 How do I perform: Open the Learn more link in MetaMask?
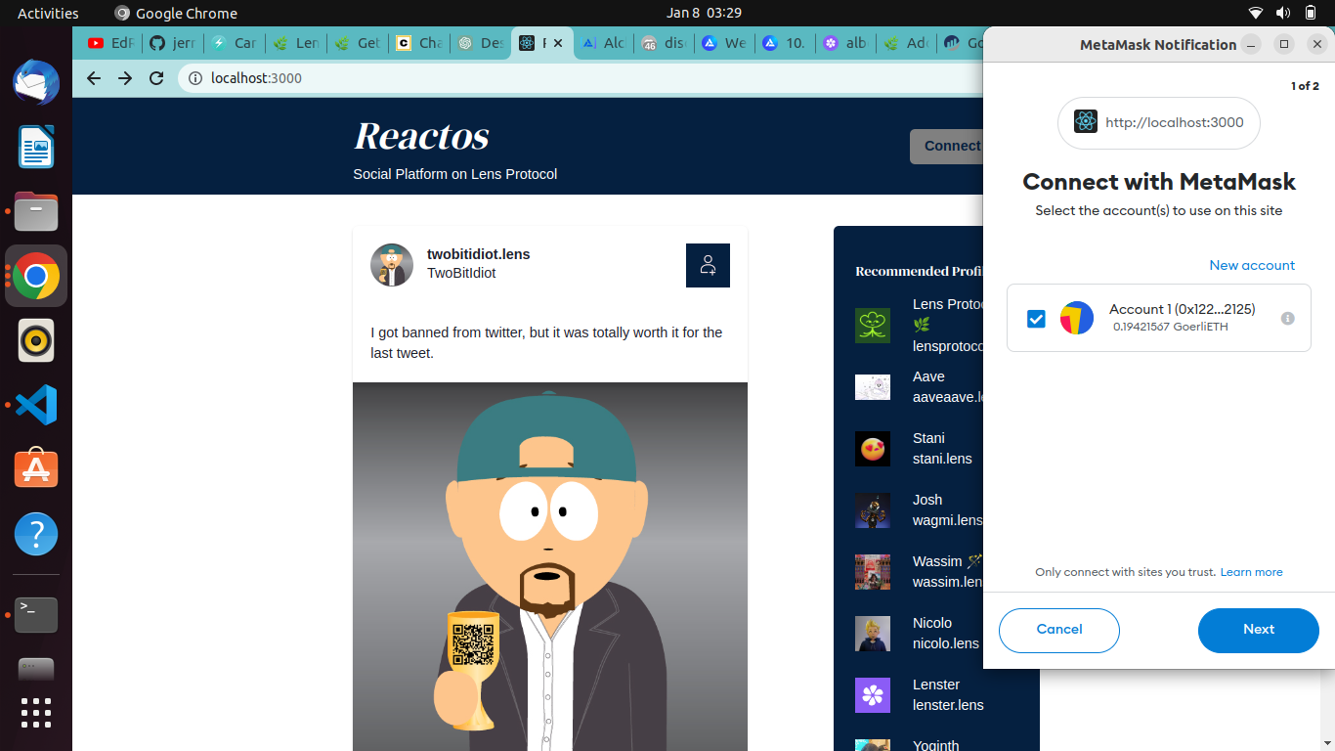click(1251, 572)
